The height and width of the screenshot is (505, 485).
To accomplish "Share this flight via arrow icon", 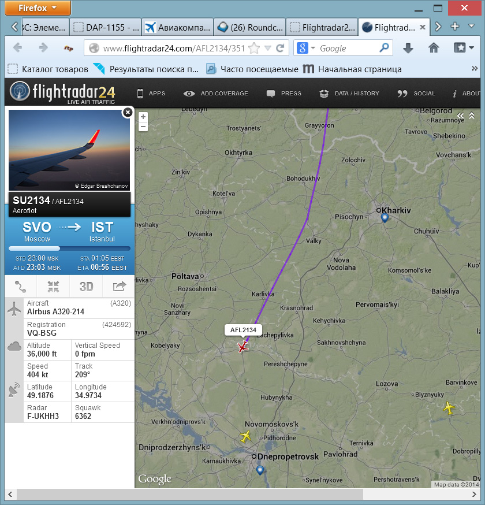I will click(119, 287).
